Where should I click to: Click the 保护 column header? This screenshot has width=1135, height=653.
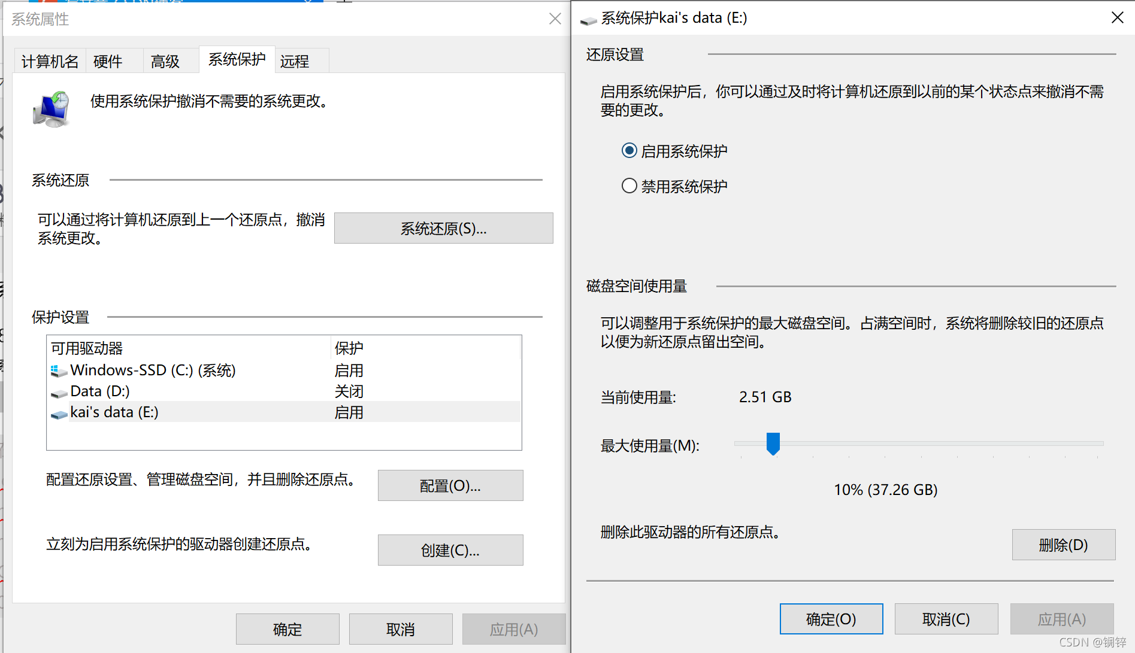[x=426, y=348]
